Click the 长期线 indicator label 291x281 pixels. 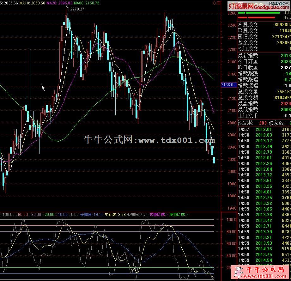[92, 215]
